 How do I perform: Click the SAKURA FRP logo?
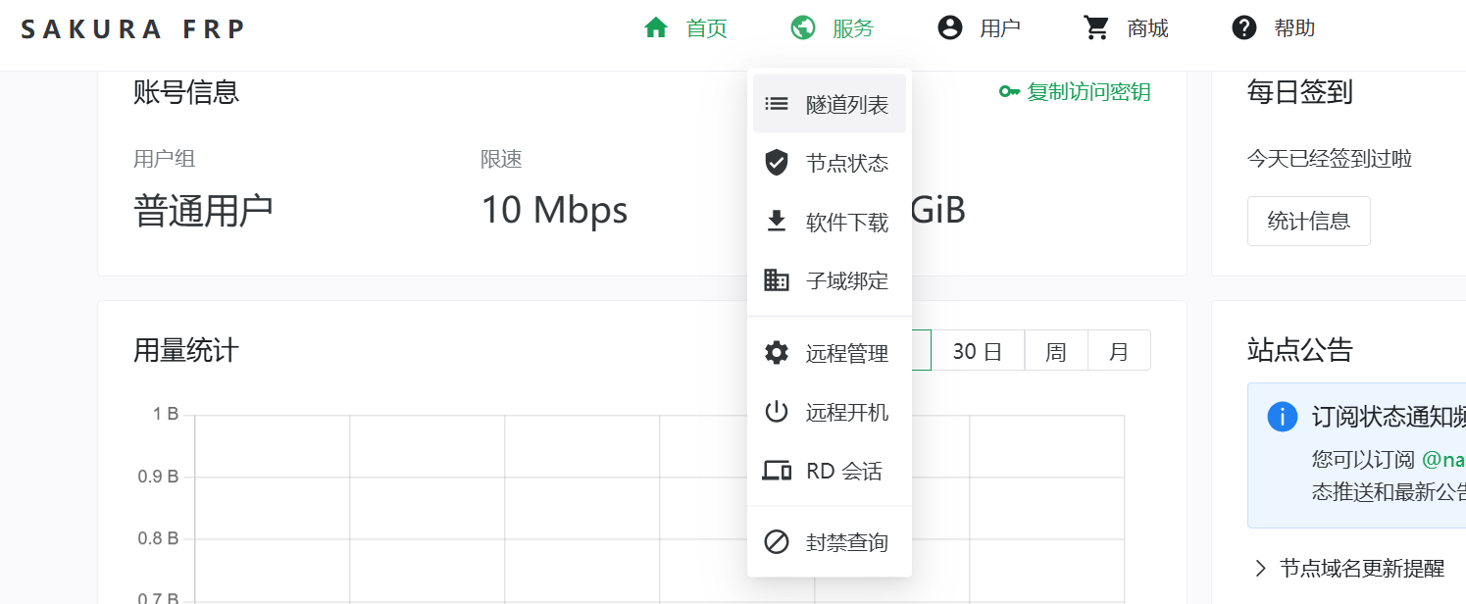point(132,29)
